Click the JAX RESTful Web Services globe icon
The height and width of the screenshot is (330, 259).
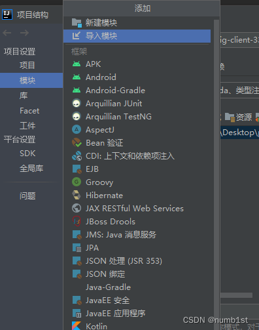point(77,208)
